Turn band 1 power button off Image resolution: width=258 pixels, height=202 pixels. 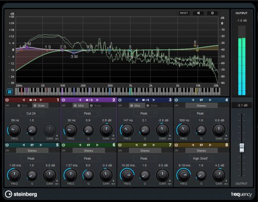pyautogui.click(x=7, y=100)
